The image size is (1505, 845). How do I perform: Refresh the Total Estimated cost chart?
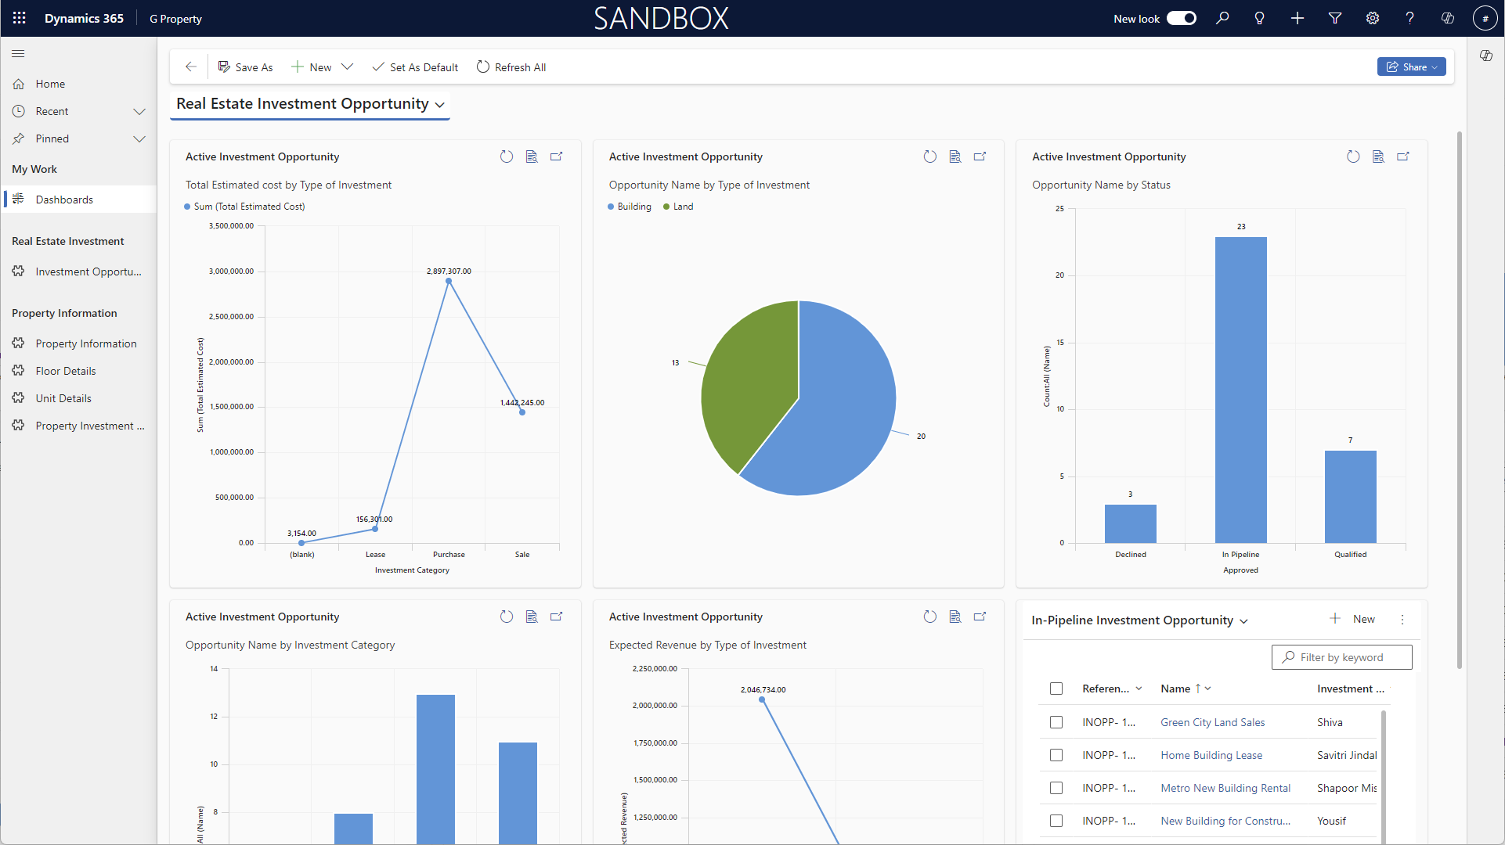tap(507, 156)
